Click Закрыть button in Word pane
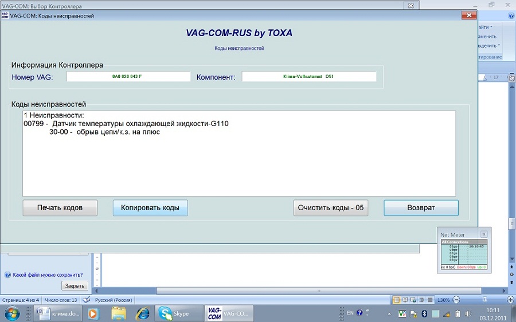Screen dimensions: 516x322 75,286
